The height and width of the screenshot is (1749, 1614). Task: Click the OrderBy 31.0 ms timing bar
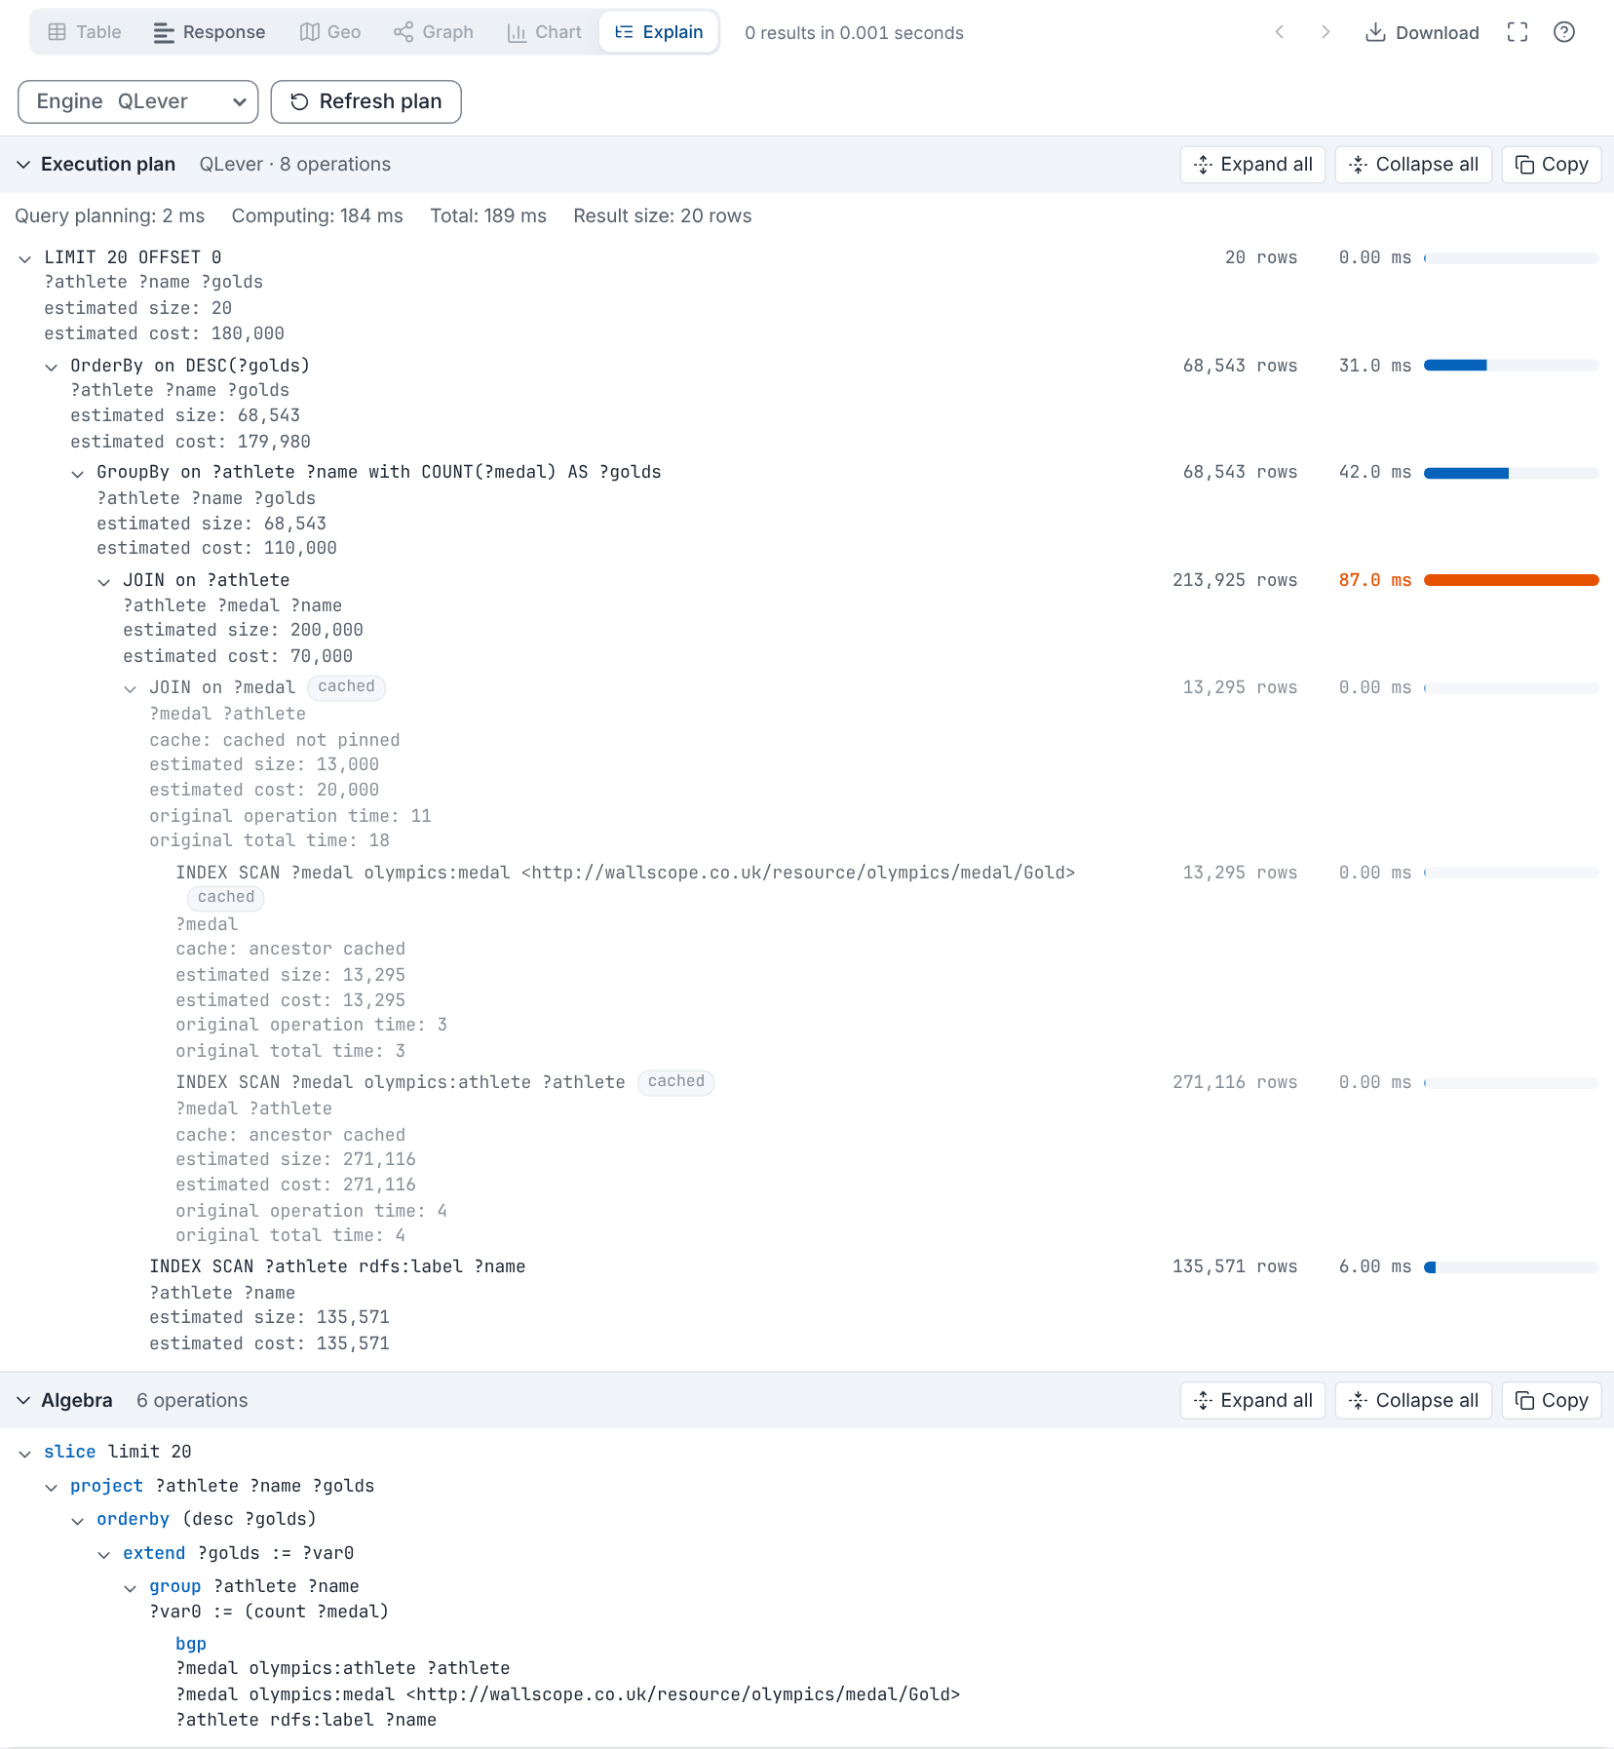[1512, 366]
